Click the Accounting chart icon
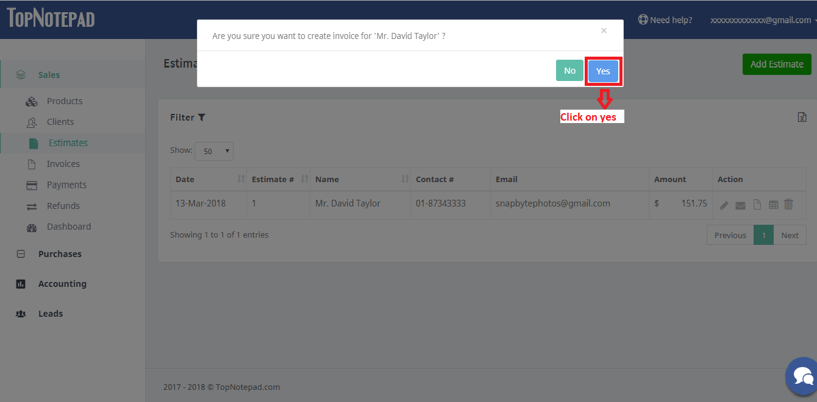817x402 pixels. pos(21,284)
